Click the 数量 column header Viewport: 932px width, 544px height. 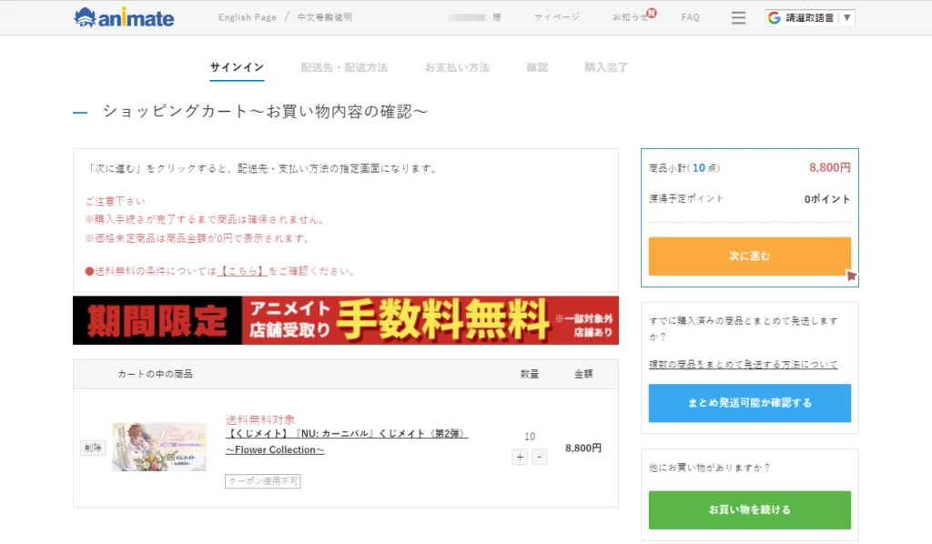click(530, 374)
